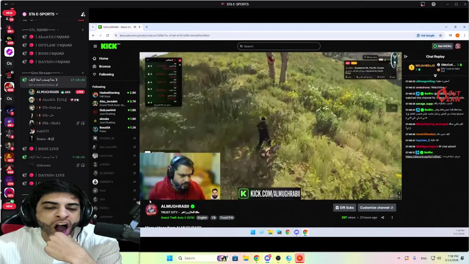Open Discord help question mark icon
Viewport: 469px width, 264px height.
point(433,4)
